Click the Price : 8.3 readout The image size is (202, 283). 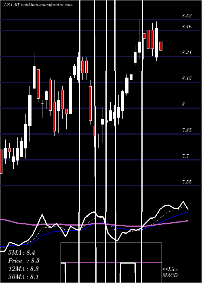pos(24,261)
